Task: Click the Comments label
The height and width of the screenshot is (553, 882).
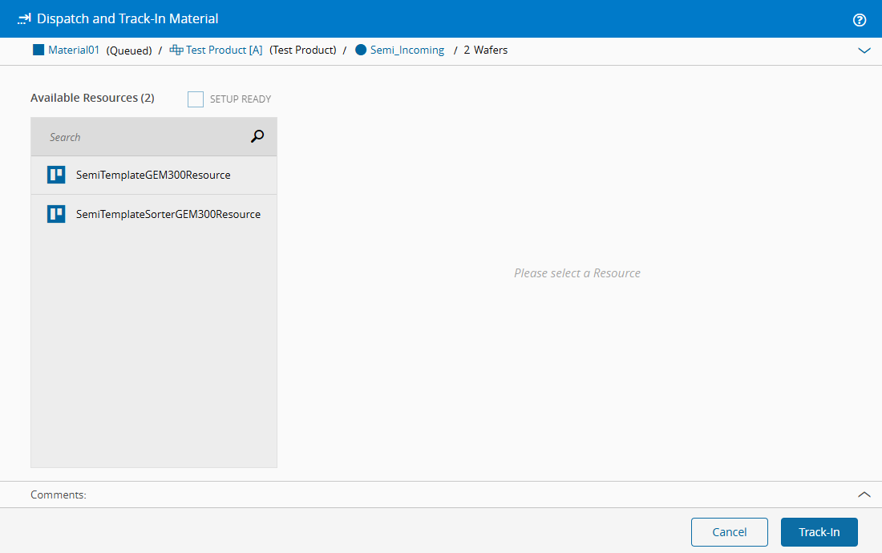Action: [x=59, y=494]
